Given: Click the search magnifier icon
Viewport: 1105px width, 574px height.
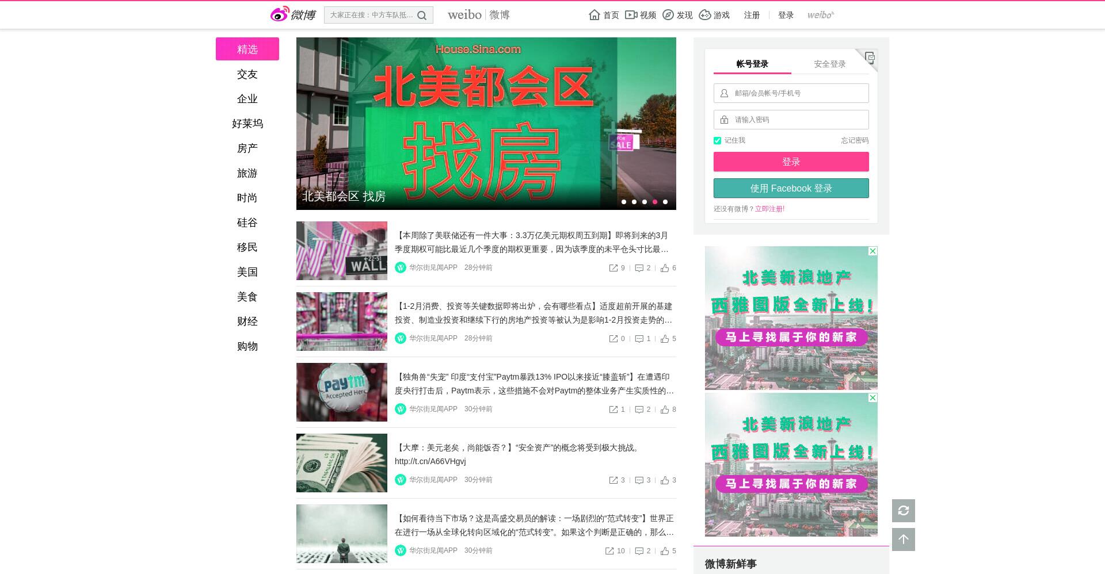Looking at the screenshot, I should (x=422, y=16).
